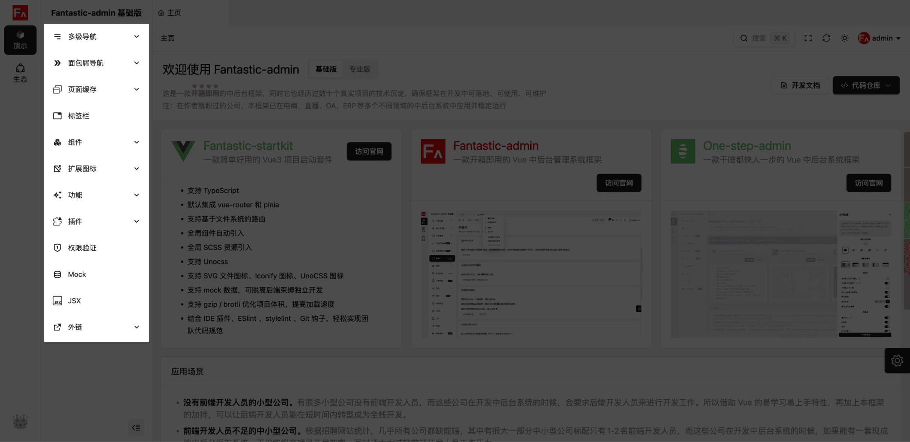This screenshot has height=442, width=910.
Task: Open the 代码仓库 dropdown
Action: [866, 85]
